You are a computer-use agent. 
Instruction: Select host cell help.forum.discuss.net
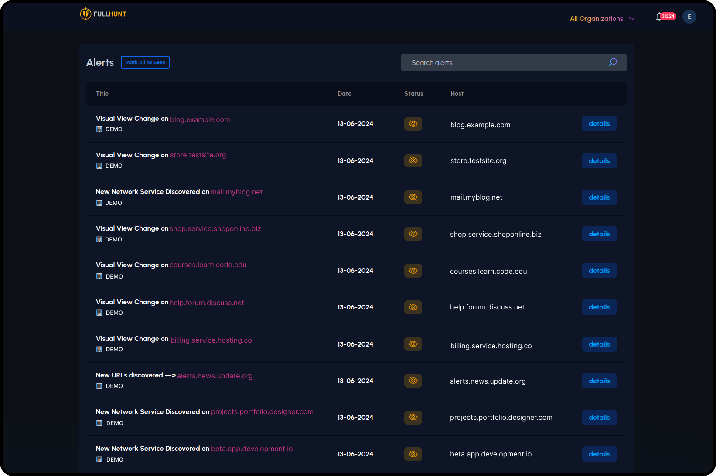click(487, 307)
